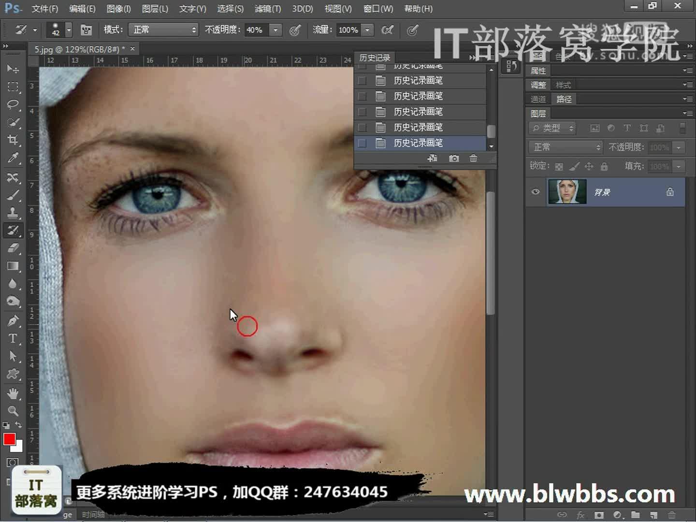The width and height of the screenshot is (696, 522).
Task: Activate the Hand tool
Action: coord(13,393)
